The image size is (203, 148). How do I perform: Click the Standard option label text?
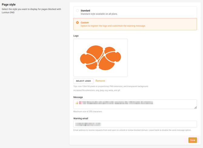(85, 11)
